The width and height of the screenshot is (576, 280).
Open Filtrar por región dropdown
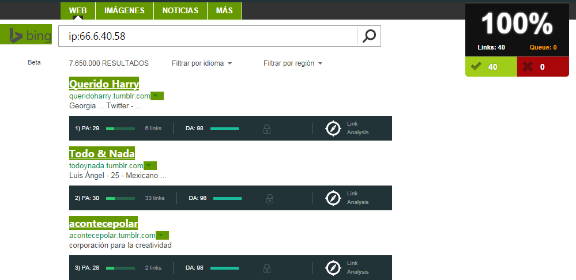pos(293,63)
